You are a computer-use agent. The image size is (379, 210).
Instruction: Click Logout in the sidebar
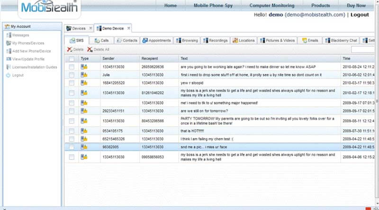(x=18, y=75)
